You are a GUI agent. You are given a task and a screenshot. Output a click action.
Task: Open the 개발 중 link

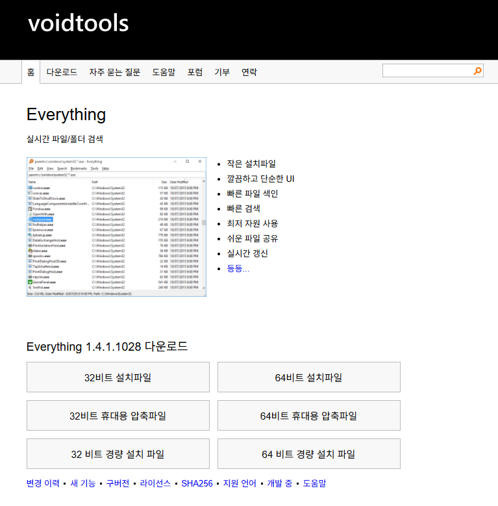280,483
